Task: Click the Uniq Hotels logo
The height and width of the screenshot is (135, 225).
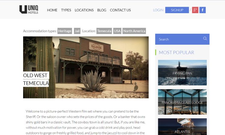Action: [29, 10]
